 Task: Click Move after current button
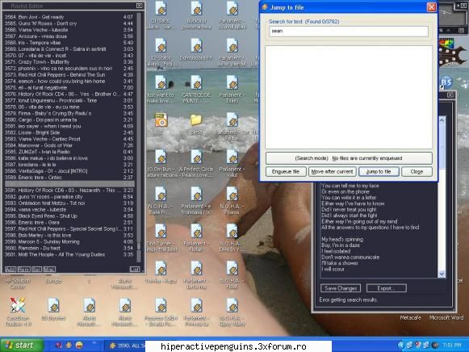[x=332, y=172]
